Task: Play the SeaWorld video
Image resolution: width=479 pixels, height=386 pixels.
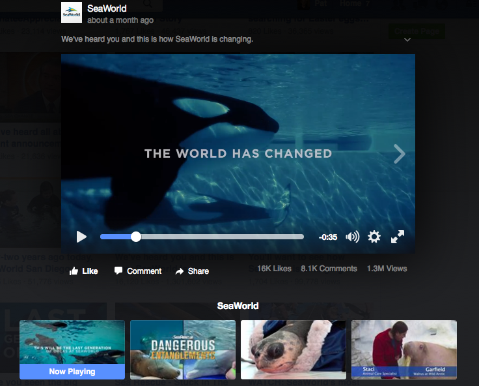Action: pos(81,237)
